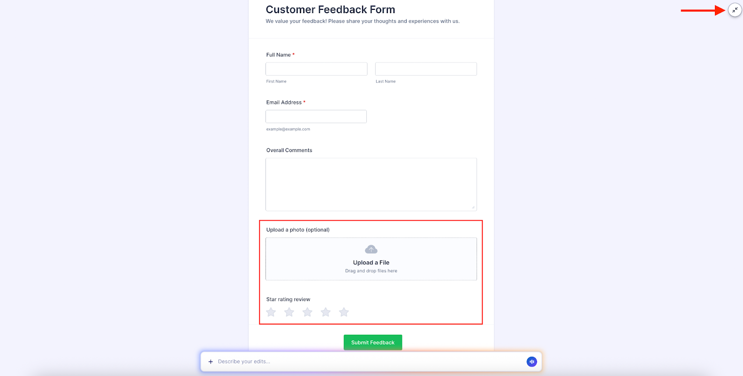Select the first star in the rating row
Screen dimensions: 743x376
pos(271,312)
